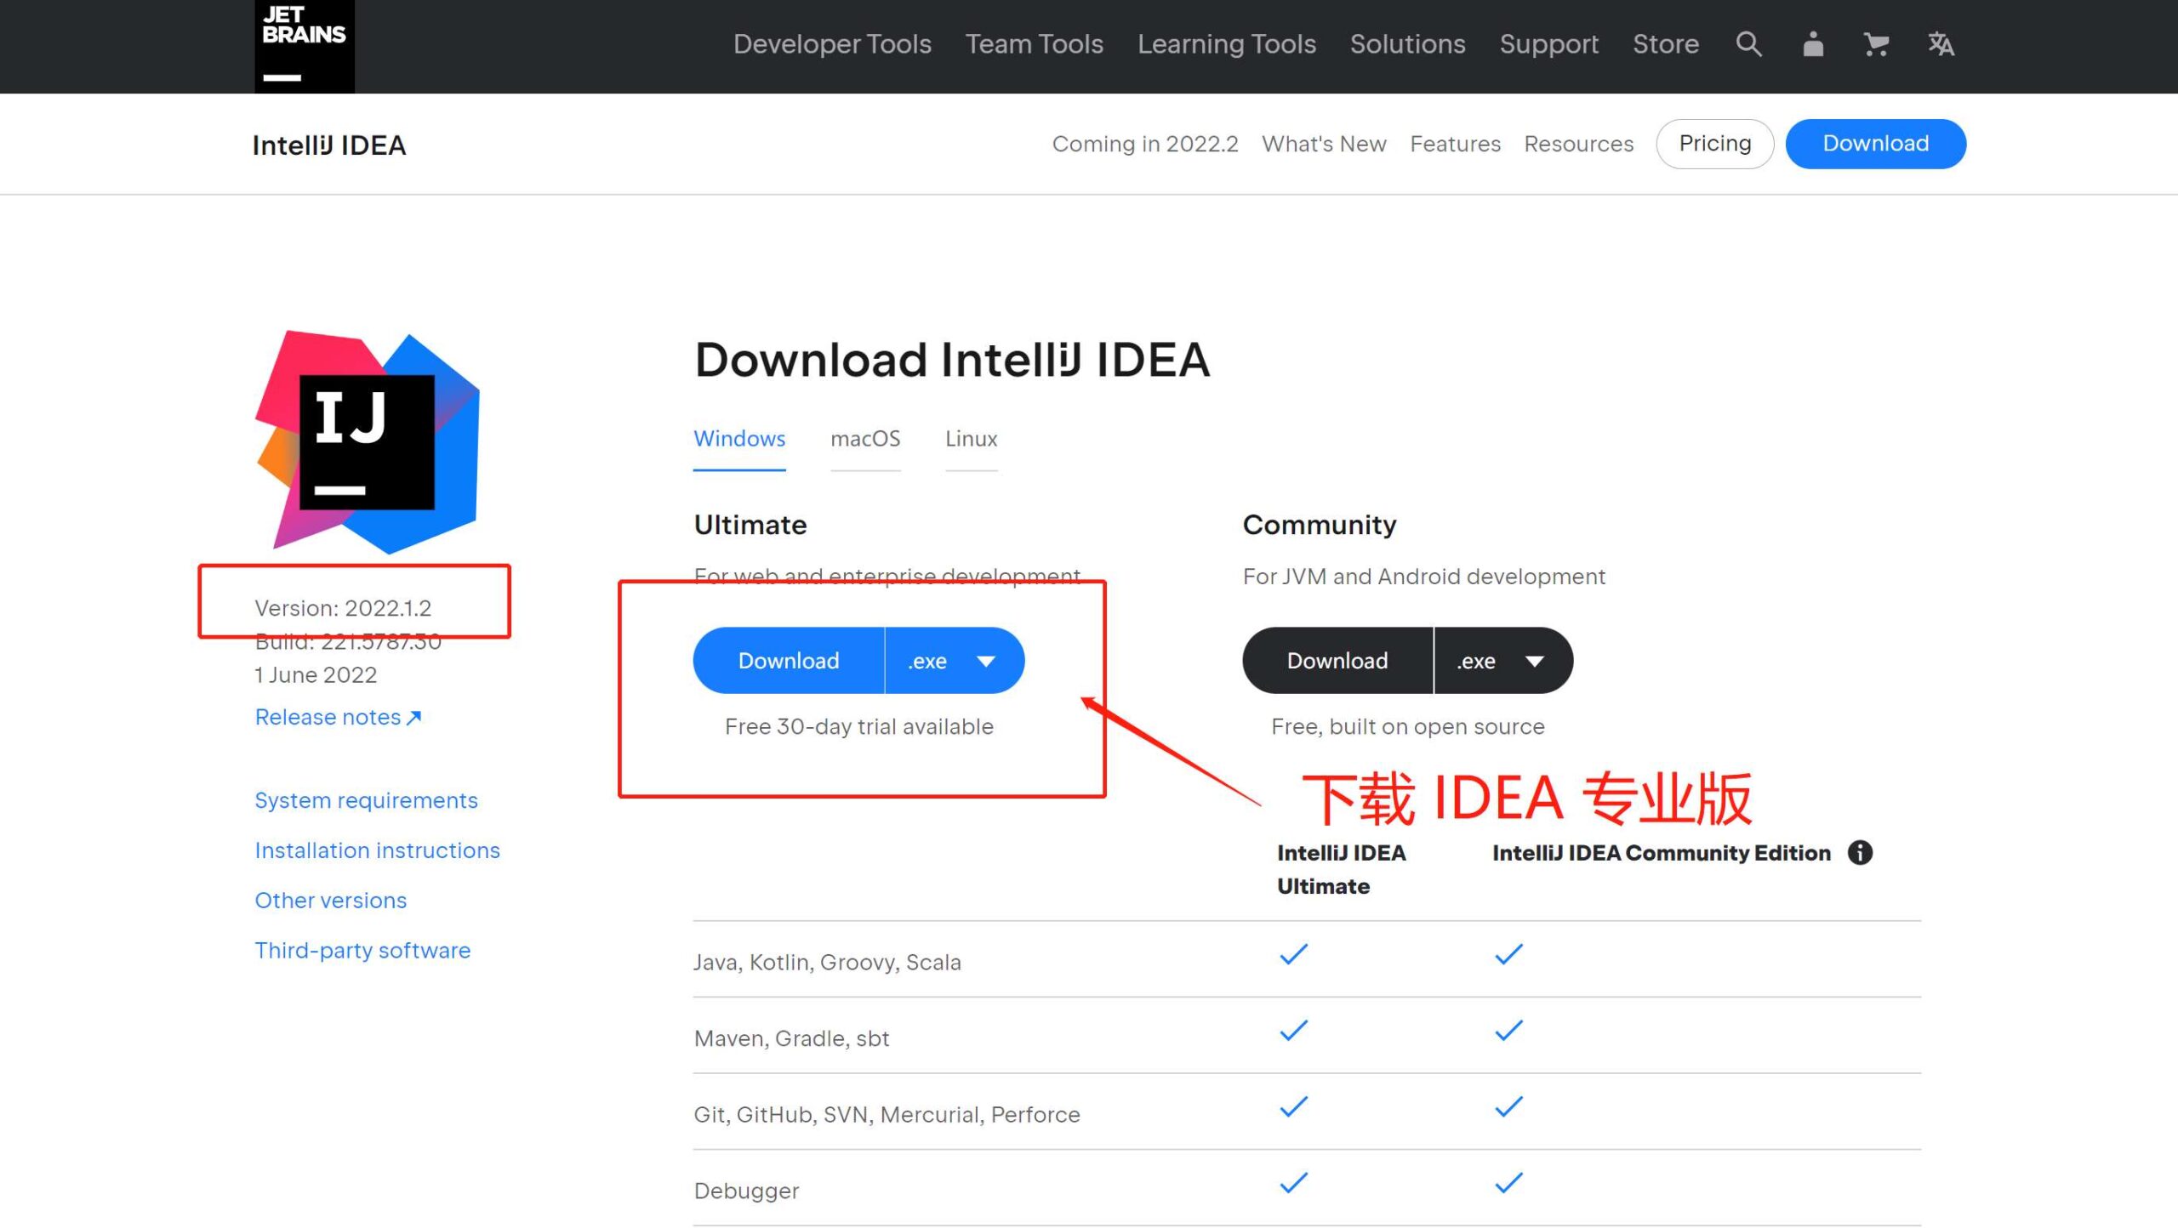Open the Learning Tools menu
The width and height of the screenshot is (2178, 1228).
1226,44
